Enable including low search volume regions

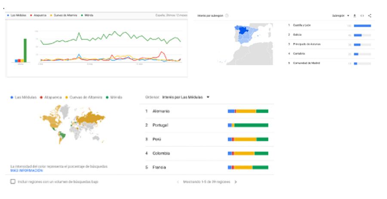point(13,182)
